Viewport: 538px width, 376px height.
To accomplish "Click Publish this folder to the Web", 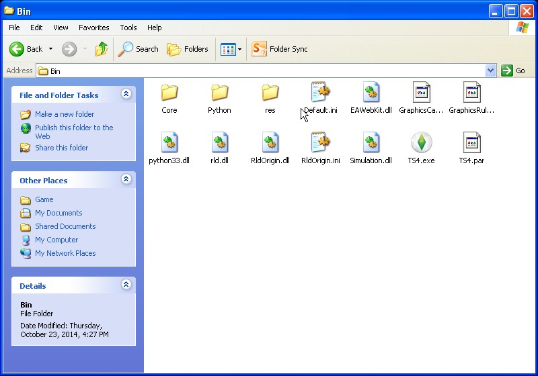I will pyautogui.click(x=74, y=132).
